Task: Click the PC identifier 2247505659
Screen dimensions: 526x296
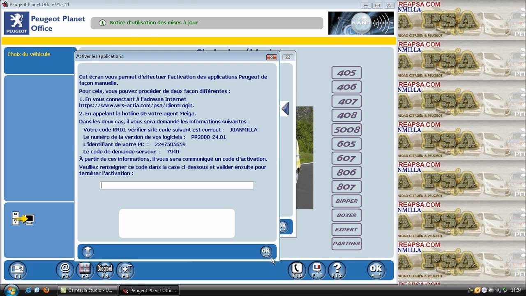Action: (x=170, y=144)
